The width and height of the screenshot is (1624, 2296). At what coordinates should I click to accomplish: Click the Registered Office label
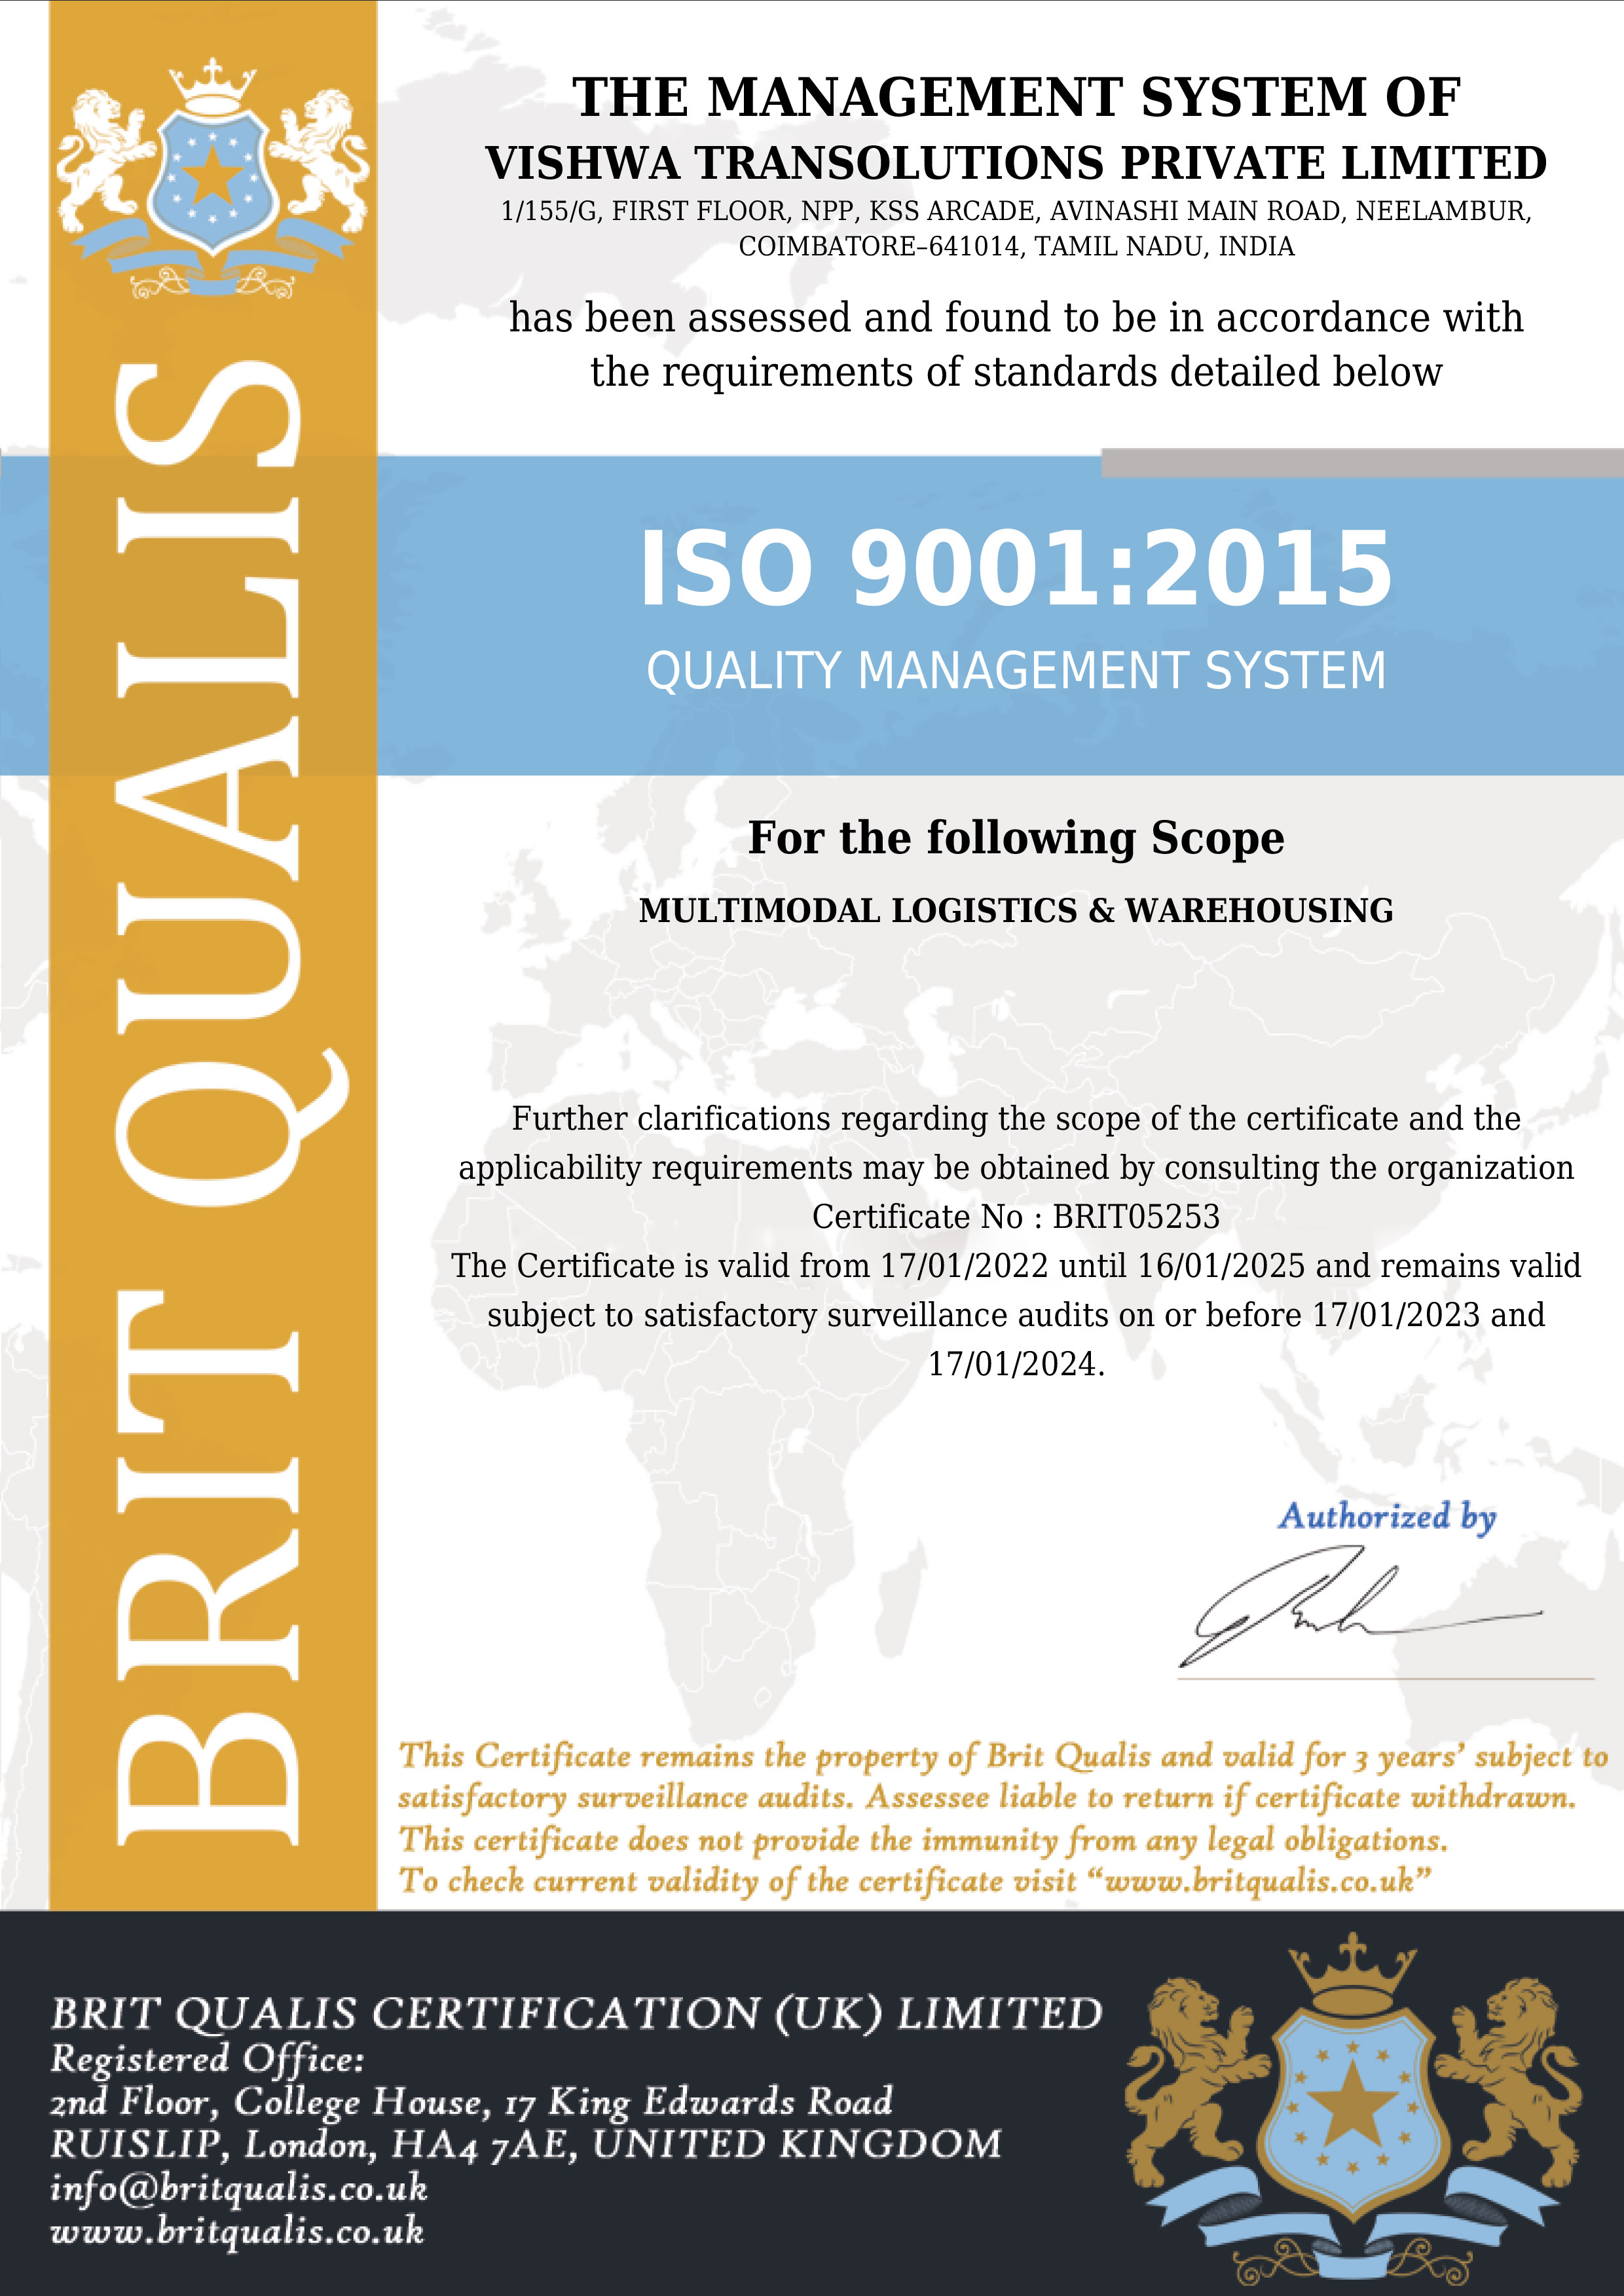[x=207, y=2058]
